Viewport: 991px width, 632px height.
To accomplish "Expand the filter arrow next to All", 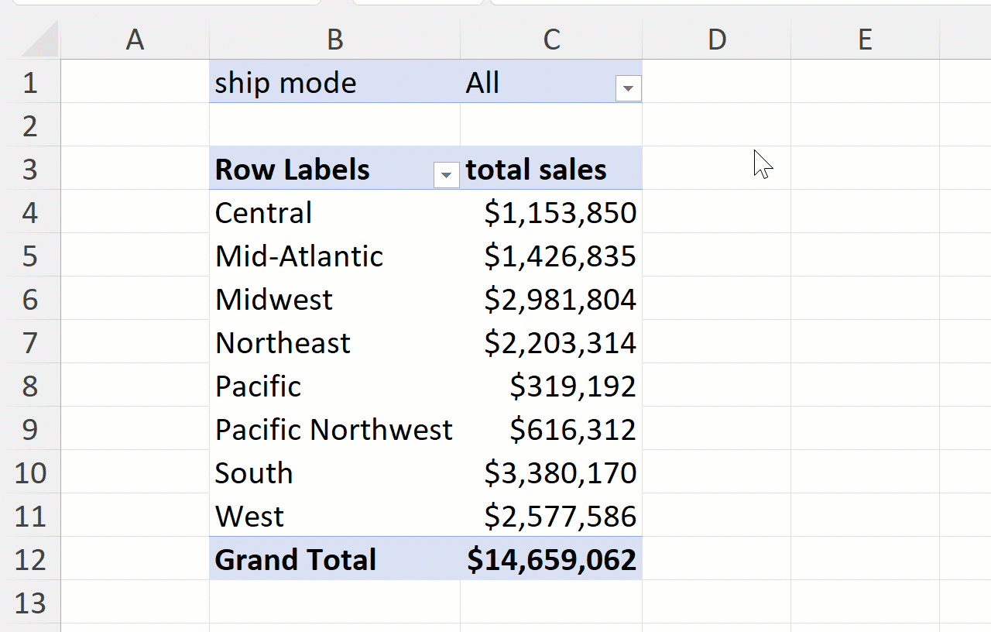I will [x=627, y=88].
